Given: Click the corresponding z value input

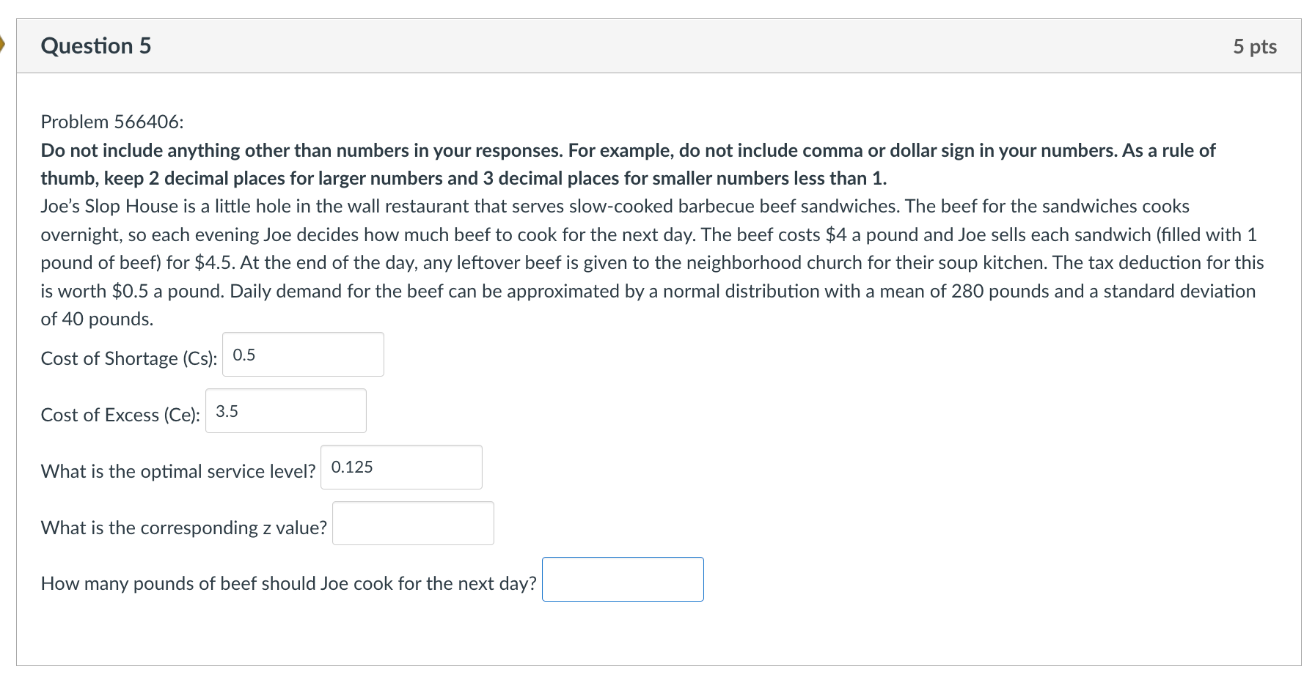Looking at the screenshot, I should tap(413, 523).
